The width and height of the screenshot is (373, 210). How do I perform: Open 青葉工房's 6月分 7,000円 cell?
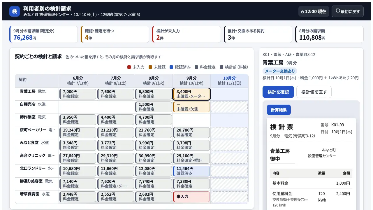[x=78, y=94]
